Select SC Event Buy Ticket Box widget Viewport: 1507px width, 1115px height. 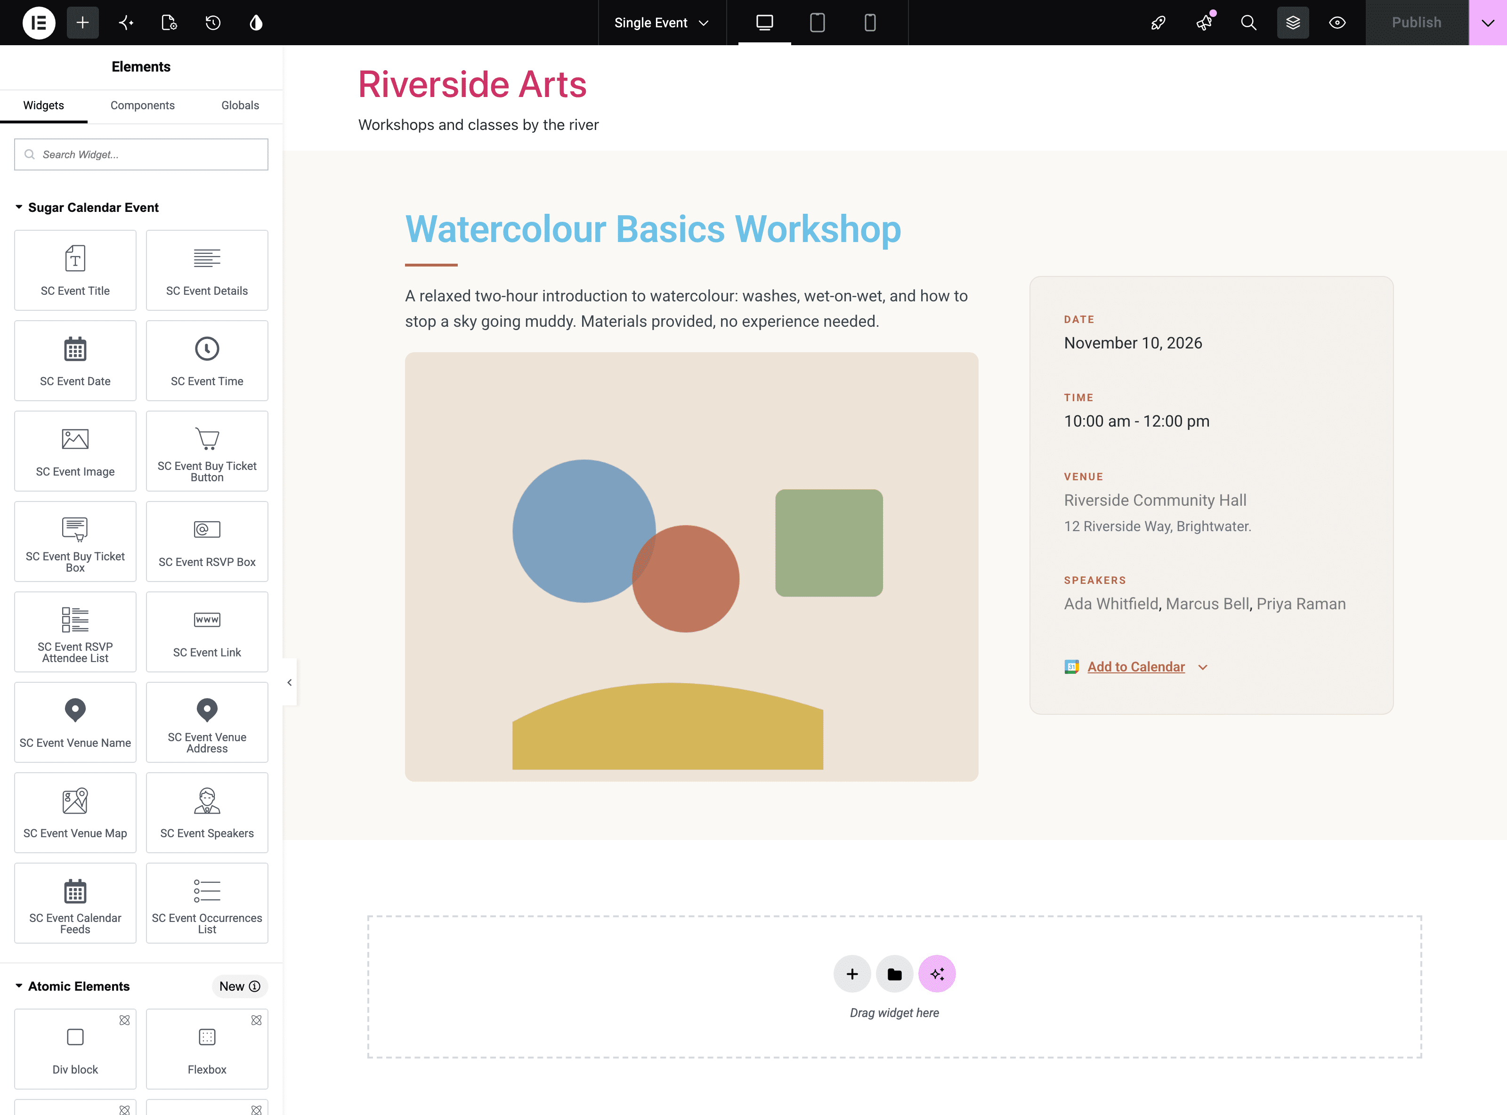75,541
